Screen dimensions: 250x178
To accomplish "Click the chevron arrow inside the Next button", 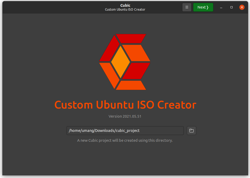I will click(x=208, y=7).
